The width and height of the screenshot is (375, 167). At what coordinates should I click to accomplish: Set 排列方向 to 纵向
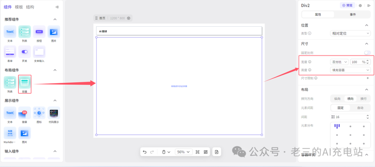click(337, 99)
